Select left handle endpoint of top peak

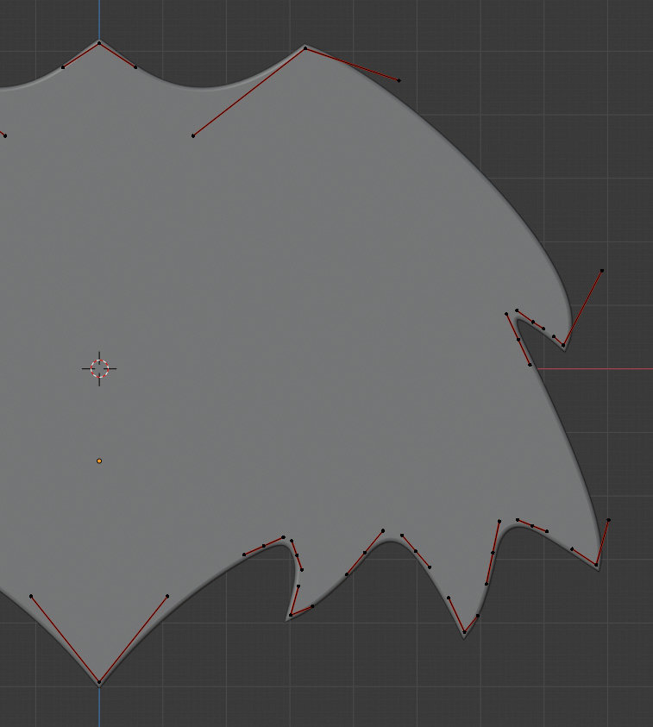63,67
